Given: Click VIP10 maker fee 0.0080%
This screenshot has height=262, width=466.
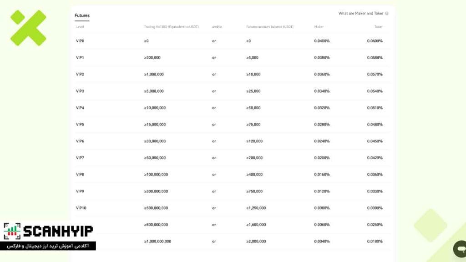Looking at the screenshot, I should point(322,208).
